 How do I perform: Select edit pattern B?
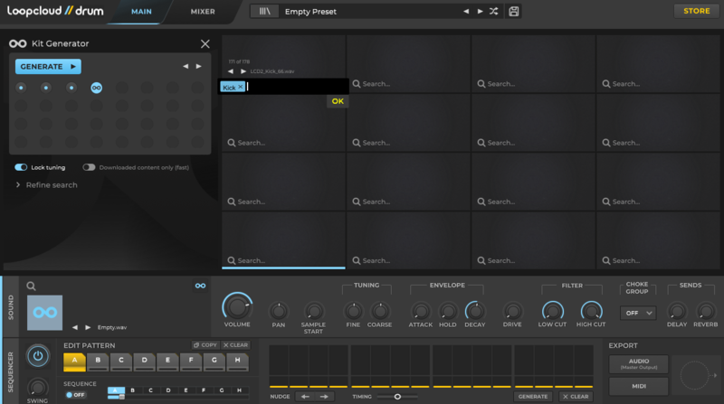97,361
